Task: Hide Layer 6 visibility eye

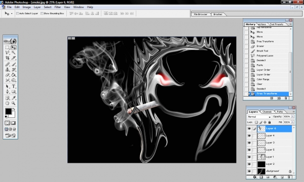Action: (x=249, y=128)
